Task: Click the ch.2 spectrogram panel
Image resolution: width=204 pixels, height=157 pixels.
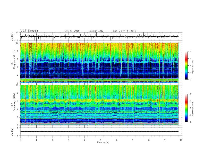Action: (99, 105)
